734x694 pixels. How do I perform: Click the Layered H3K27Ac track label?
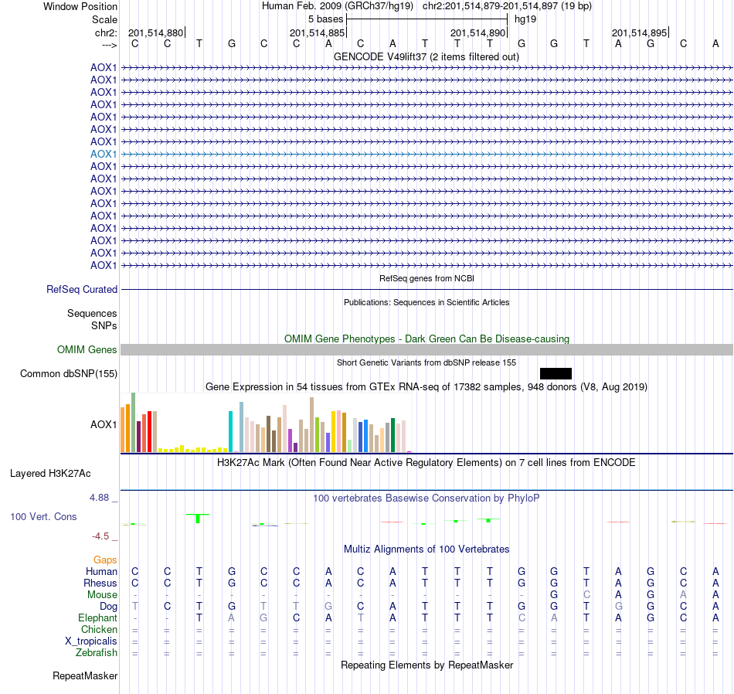point(50,474)
